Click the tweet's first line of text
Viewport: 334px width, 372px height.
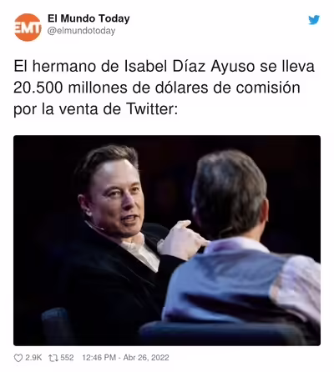coord(164,67)
